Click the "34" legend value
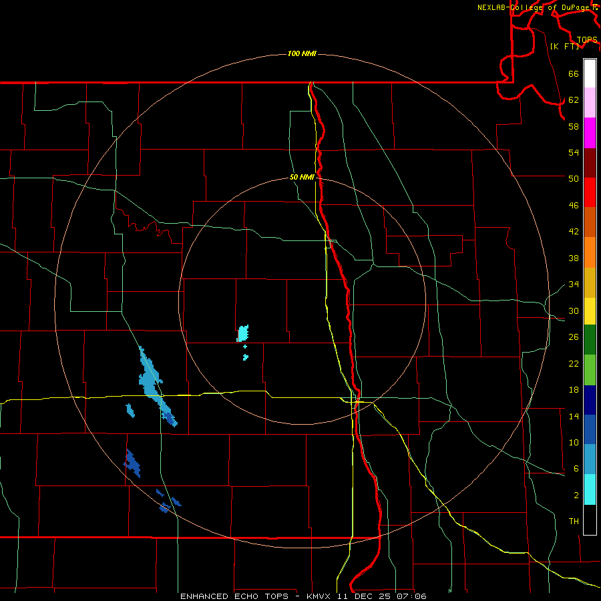 (574, 284)
